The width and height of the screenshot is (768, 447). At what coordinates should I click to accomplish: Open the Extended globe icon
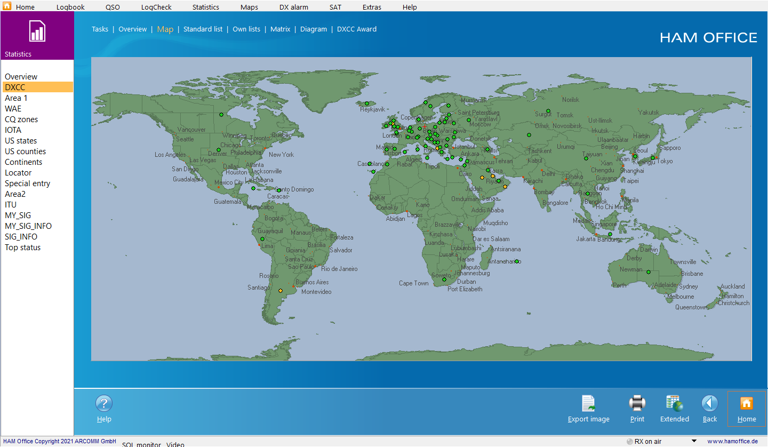click(x=675, y=403)
